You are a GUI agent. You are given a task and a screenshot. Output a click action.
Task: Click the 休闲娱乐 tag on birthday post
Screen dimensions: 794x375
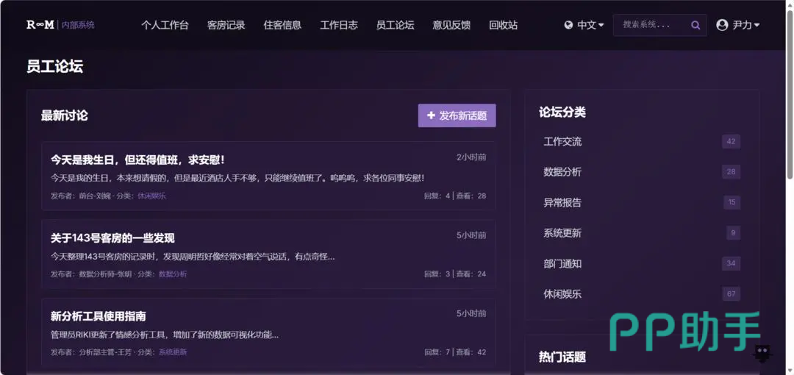point(151,196)
